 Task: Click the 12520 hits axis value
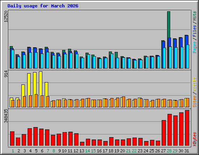click(6, 16)
